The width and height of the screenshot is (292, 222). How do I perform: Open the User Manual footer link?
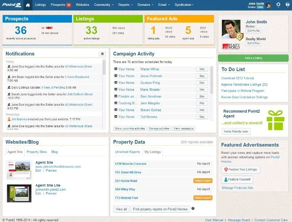coord(214,220)
